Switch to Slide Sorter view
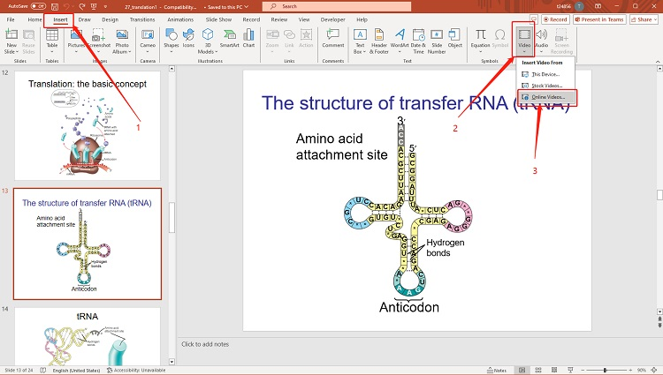Viewport: 663px width, 375px height. 538,370
